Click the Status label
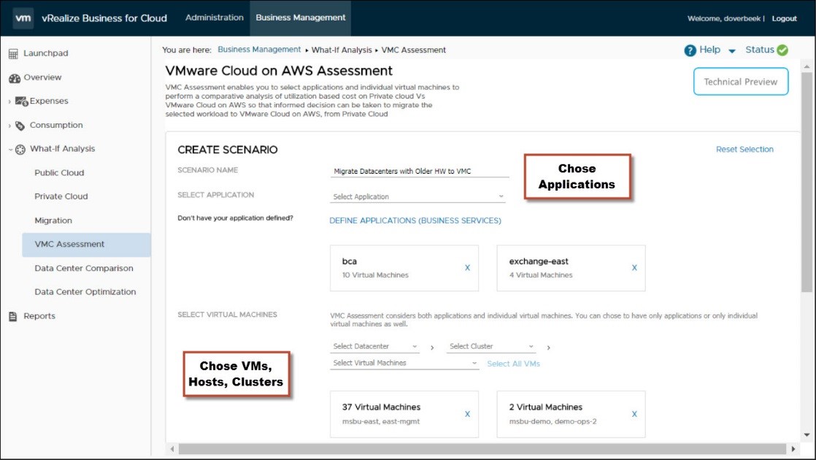 [760, 50]
